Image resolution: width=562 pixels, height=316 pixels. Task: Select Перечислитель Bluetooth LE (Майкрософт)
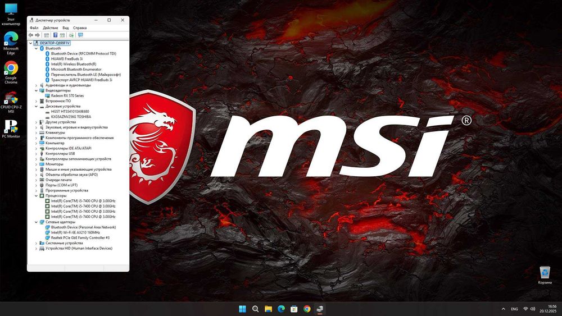(x=85, y=75)
